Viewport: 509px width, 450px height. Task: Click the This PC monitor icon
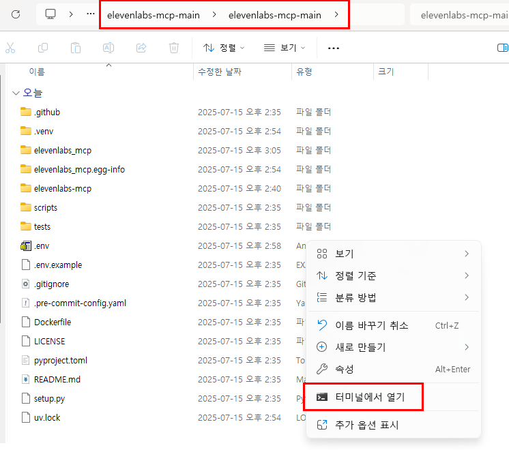[x=50, y=14]
